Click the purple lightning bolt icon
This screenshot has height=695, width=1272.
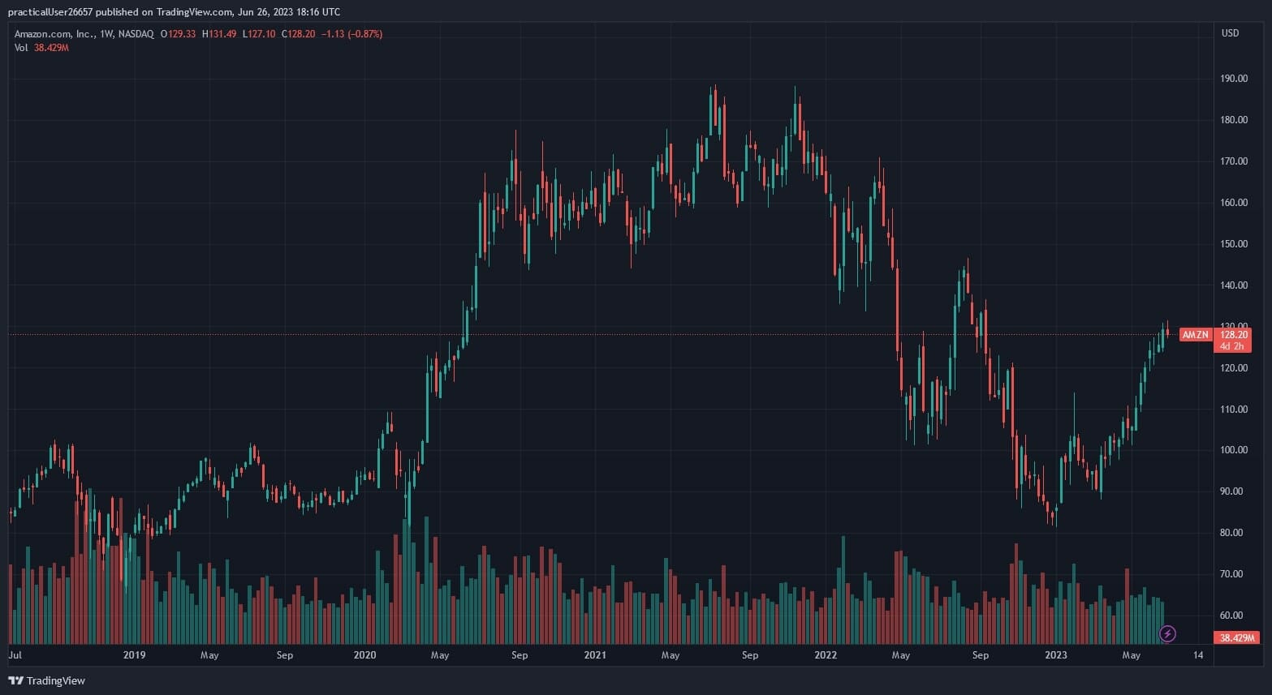coord(1167,633)
